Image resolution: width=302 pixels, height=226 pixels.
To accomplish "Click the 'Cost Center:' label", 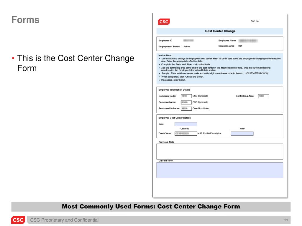I will (165, 133).
